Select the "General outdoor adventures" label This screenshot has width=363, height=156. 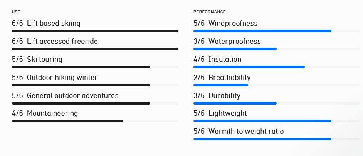pos(72,96)
